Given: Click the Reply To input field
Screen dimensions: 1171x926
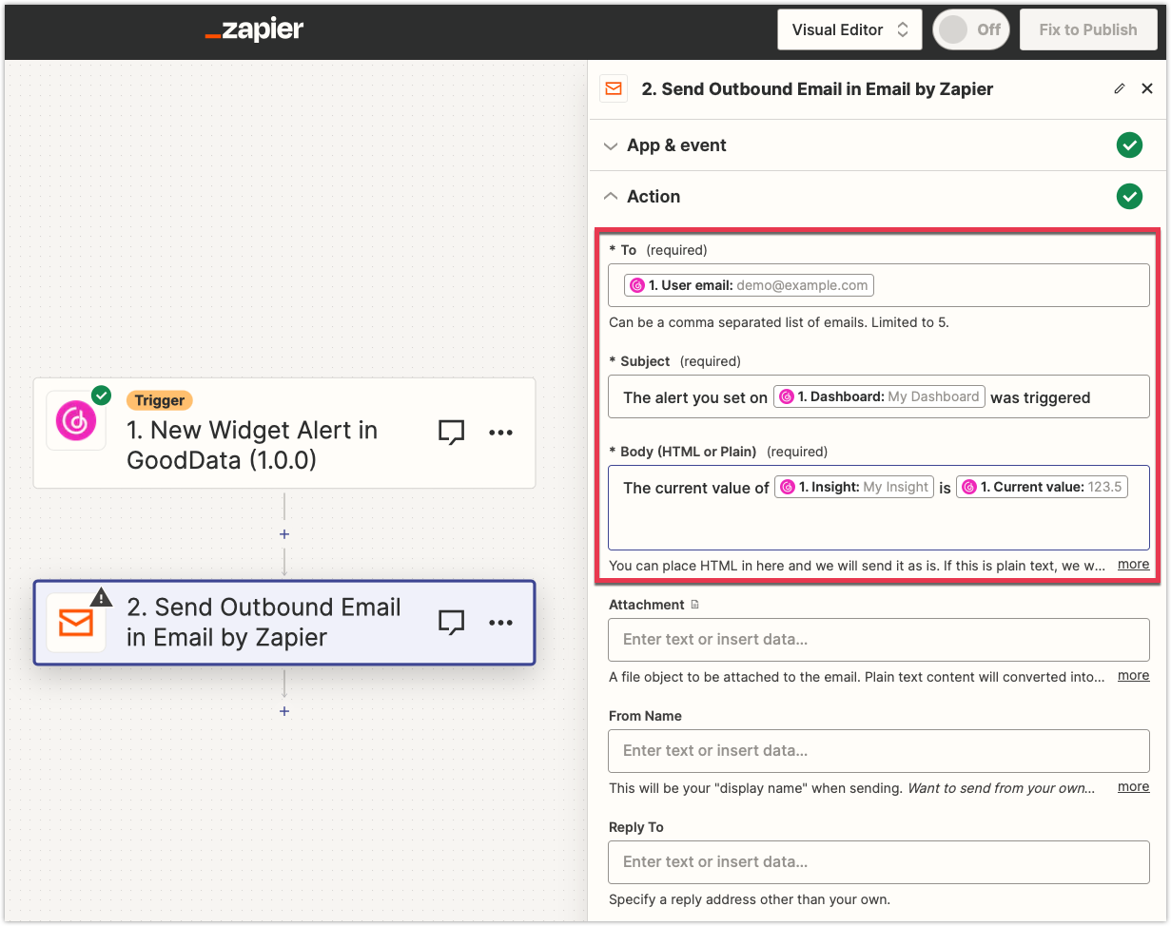Looking at the screenshot, I should click(x=879, y=862).
